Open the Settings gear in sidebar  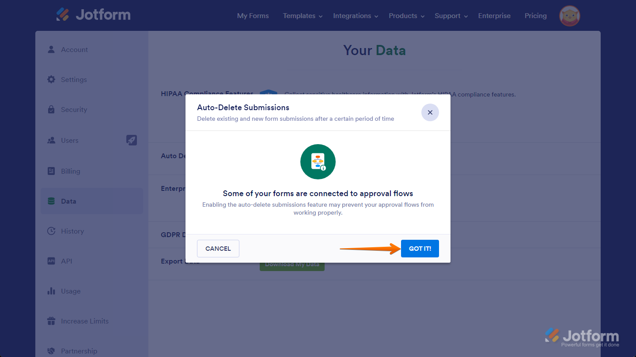pyautogui.click(x=51, y=79)
